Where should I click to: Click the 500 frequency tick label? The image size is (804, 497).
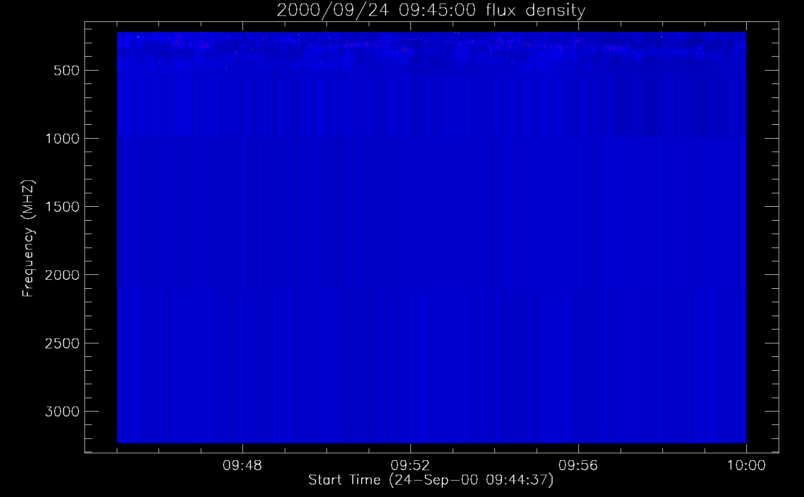[x=67, y=71]
